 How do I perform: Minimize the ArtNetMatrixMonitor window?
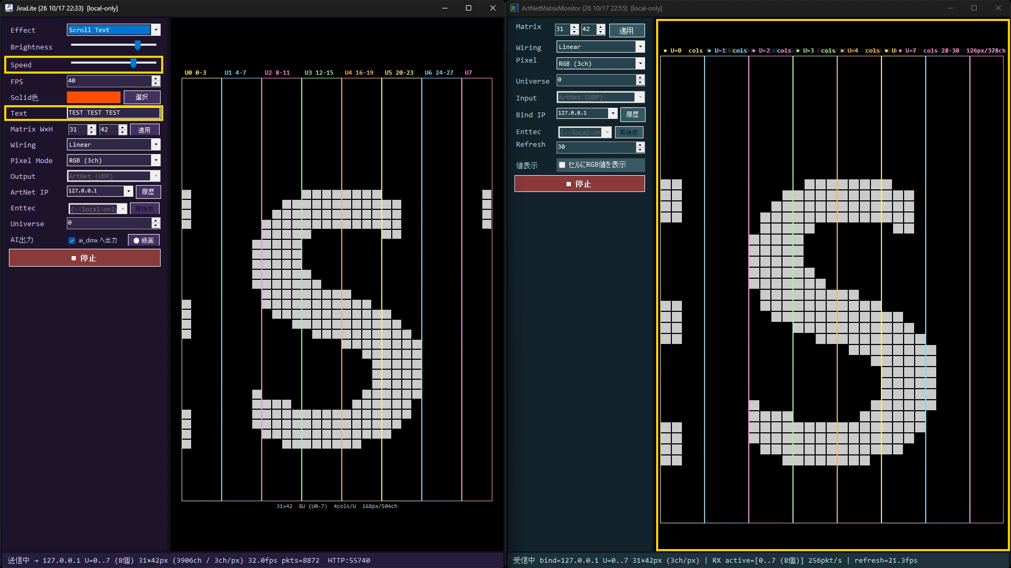point(950,8)
